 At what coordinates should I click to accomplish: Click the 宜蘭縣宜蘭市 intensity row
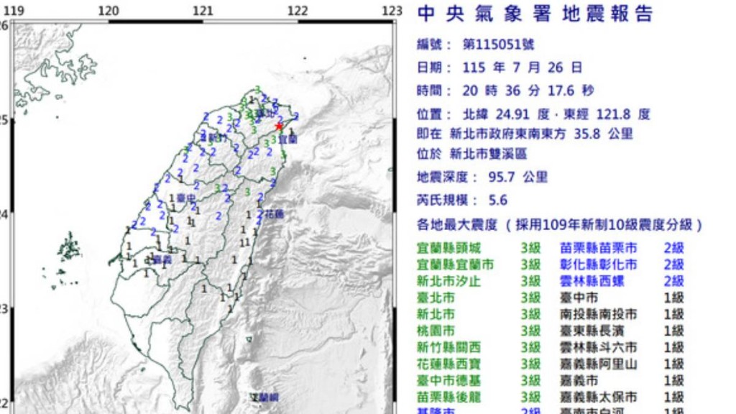point(479,264)
